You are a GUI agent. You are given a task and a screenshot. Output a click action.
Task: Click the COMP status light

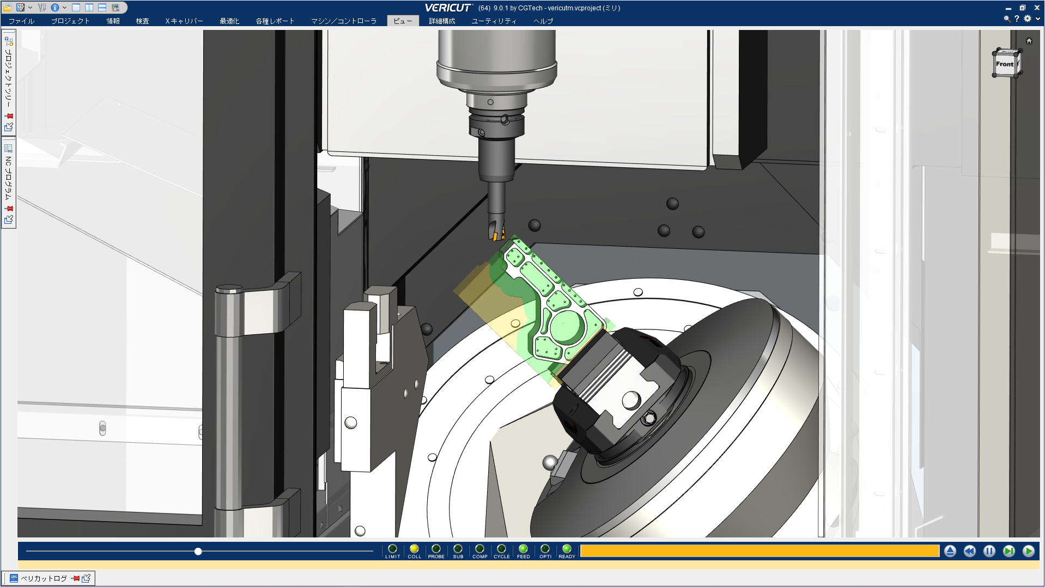click(480, 549)
